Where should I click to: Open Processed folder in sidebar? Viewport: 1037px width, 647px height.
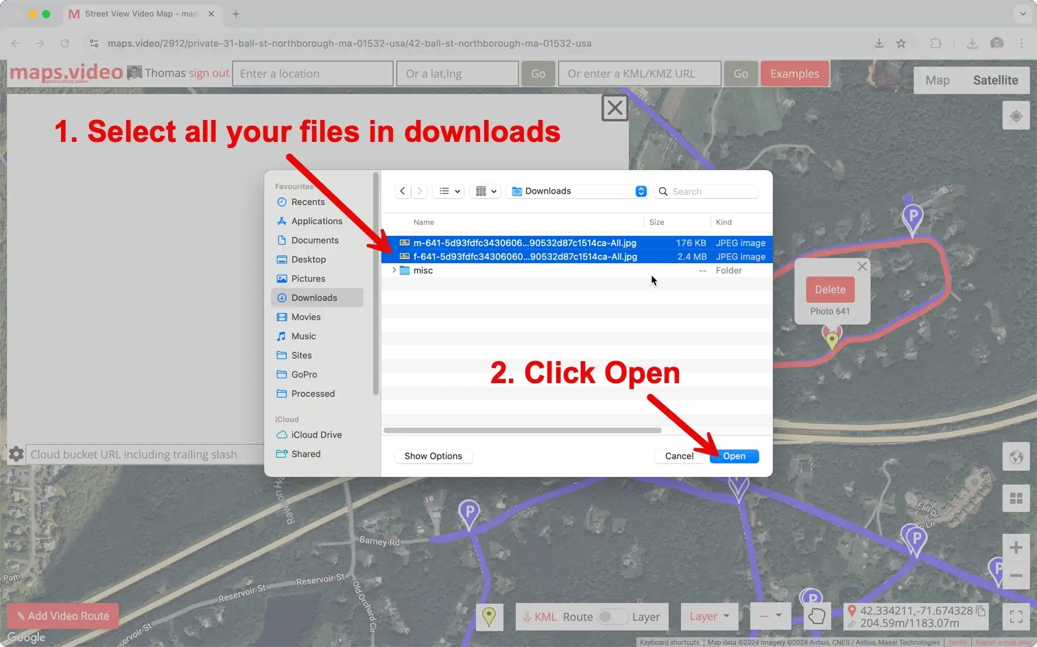(317, 393)
